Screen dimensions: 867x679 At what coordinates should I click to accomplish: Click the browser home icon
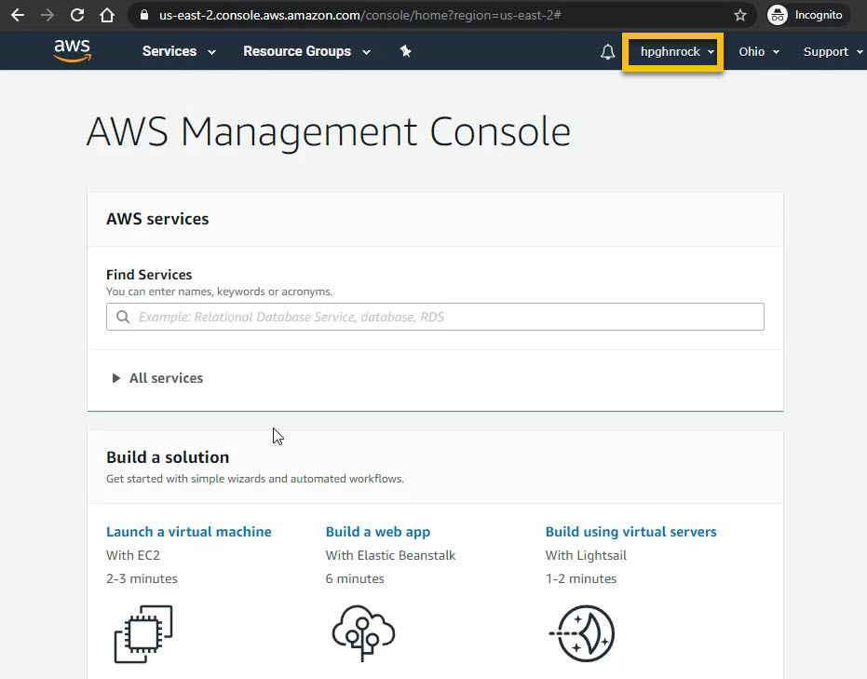click(107, 15)
